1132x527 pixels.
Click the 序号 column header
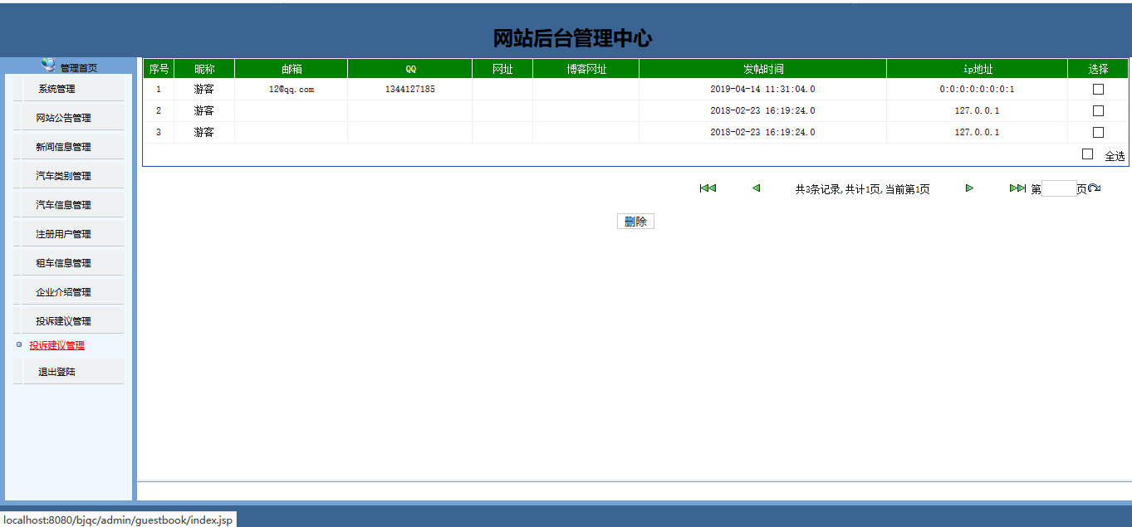[159, 69]
